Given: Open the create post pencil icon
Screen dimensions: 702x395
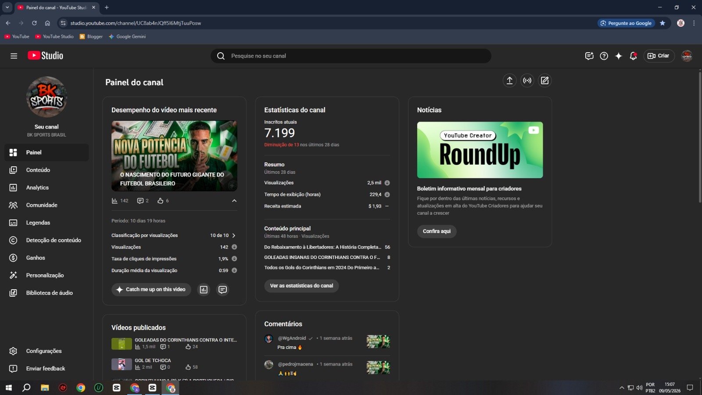Looking at the screenshot, I should pos(544,80).
